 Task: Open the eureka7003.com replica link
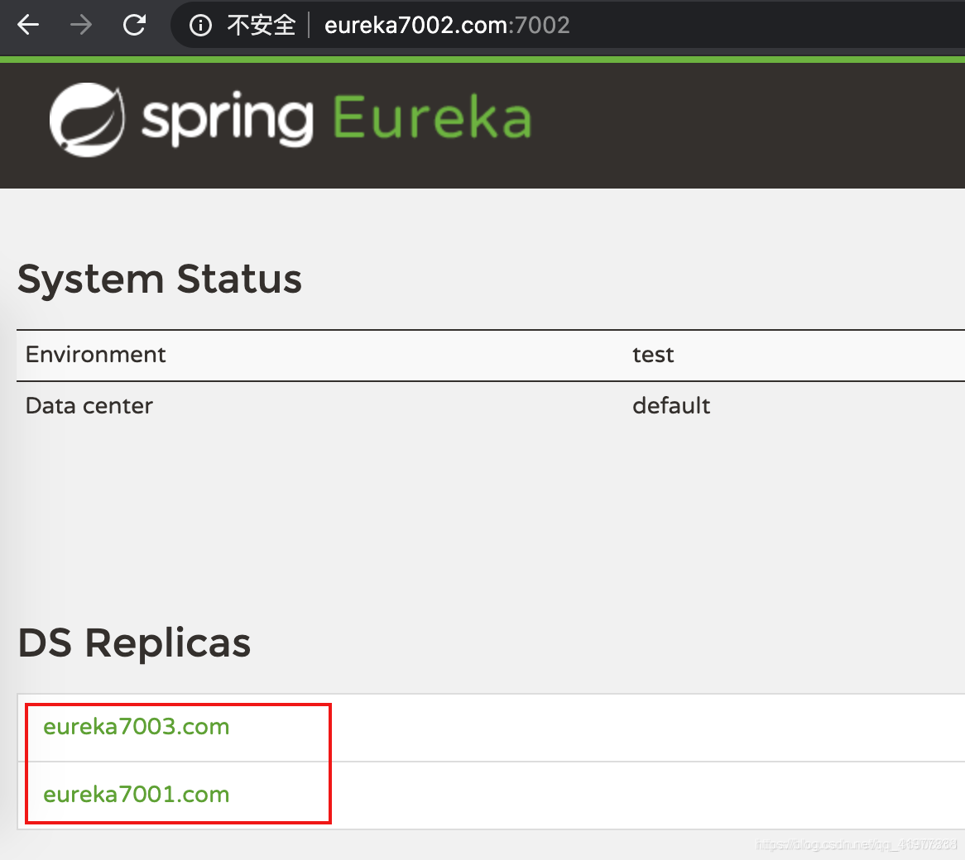136,727
